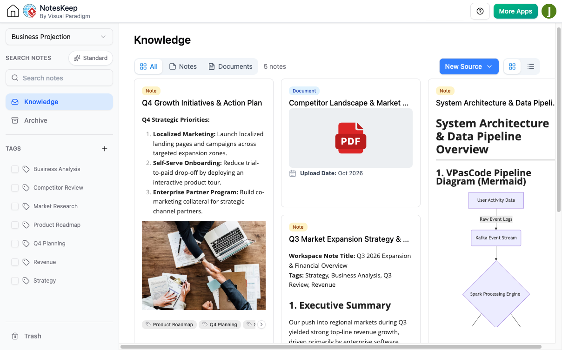Screen dimensions: 562x350
Task: Click the '5 notes' count text
Action: [x=275, y=66]
